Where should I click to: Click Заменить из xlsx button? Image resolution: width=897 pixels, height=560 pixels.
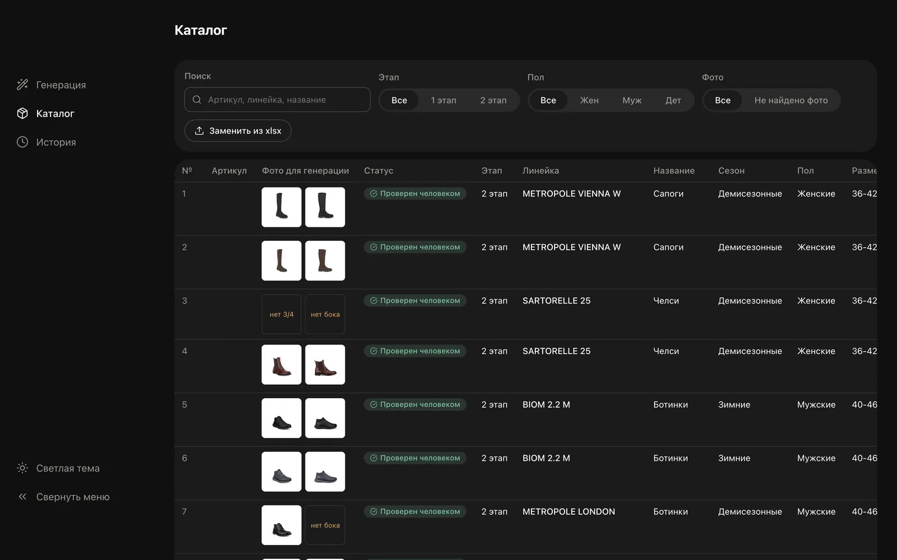238,130
